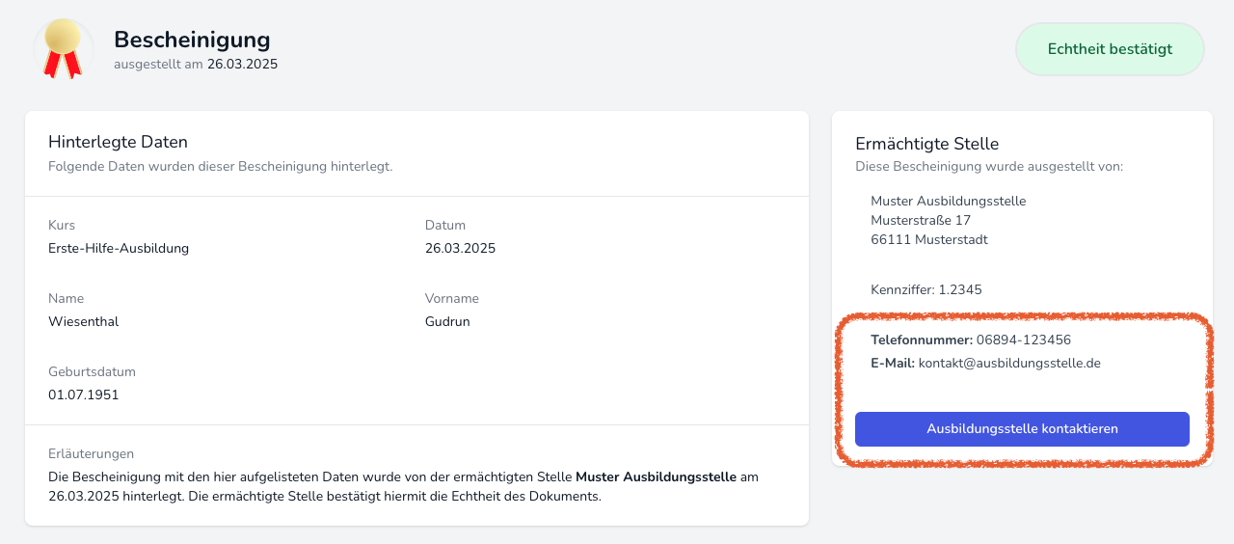This screenshot has width=1234, height=544.
Task: Click the Telefonnummer label
Action: click(x=921, y=340)
